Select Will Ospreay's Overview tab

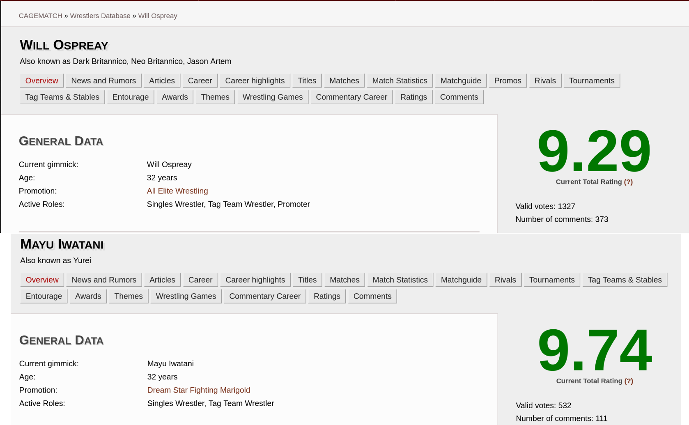(42, 80)
